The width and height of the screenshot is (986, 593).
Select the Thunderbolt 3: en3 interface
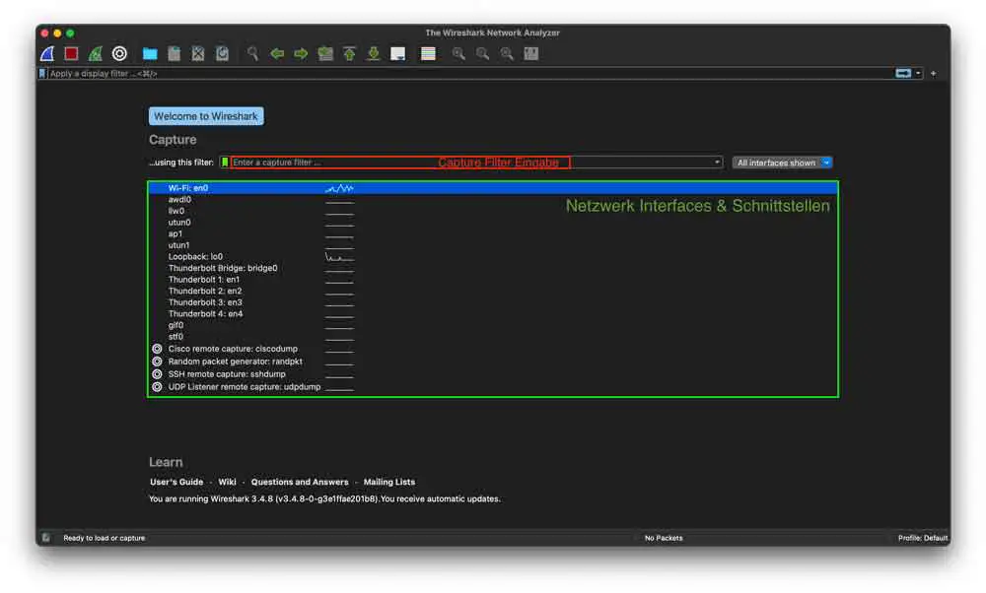click(x=493, y=302)
